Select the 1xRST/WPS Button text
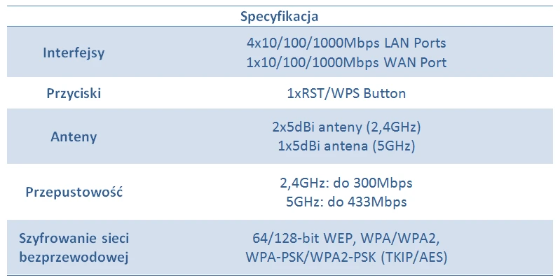Image resolution: width=560 pixels, height=280 pixels. pos(346,93)
